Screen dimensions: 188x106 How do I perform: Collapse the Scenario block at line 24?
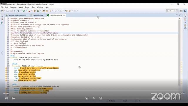point(10,66)
